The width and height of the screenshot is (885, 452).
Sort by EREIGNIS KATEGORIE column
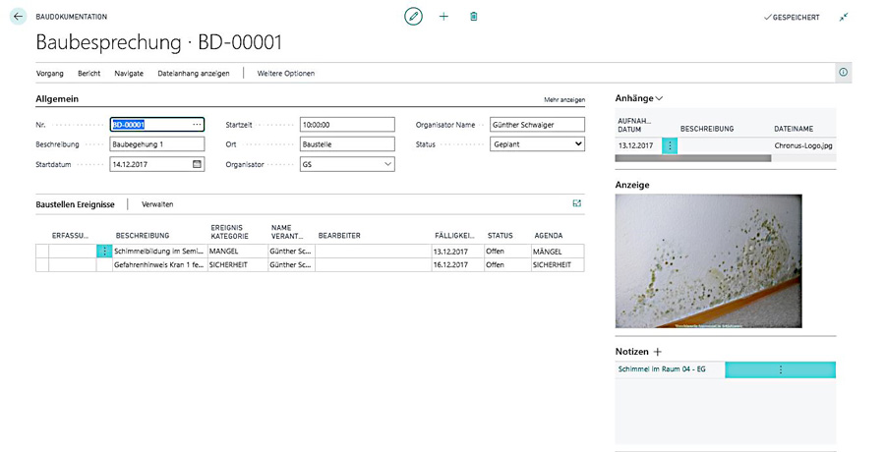(229, 232)
